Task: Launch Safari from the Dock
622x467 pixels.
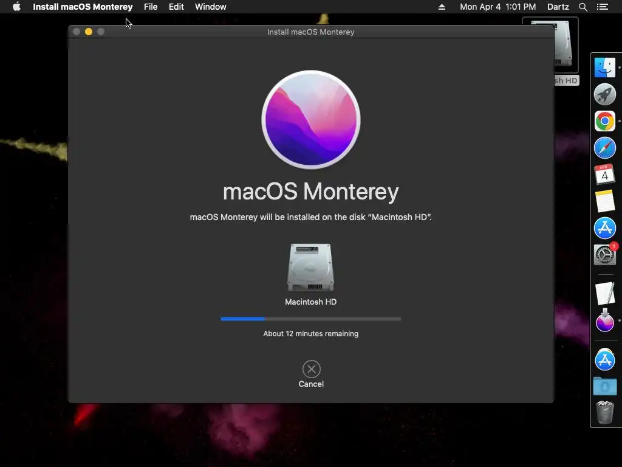Action: [604, 148]
